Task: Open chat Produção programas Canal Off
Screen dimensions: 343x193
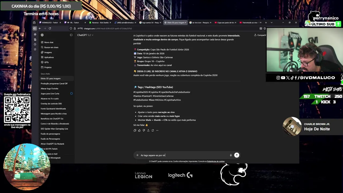Action: tap(54, 84)
